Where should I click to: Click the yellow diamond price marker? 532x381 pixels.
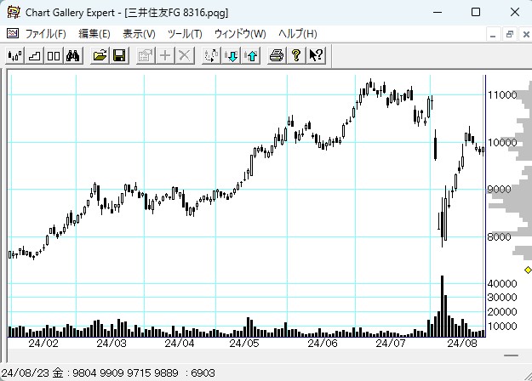pyautogui.click(x=528, y=270)
